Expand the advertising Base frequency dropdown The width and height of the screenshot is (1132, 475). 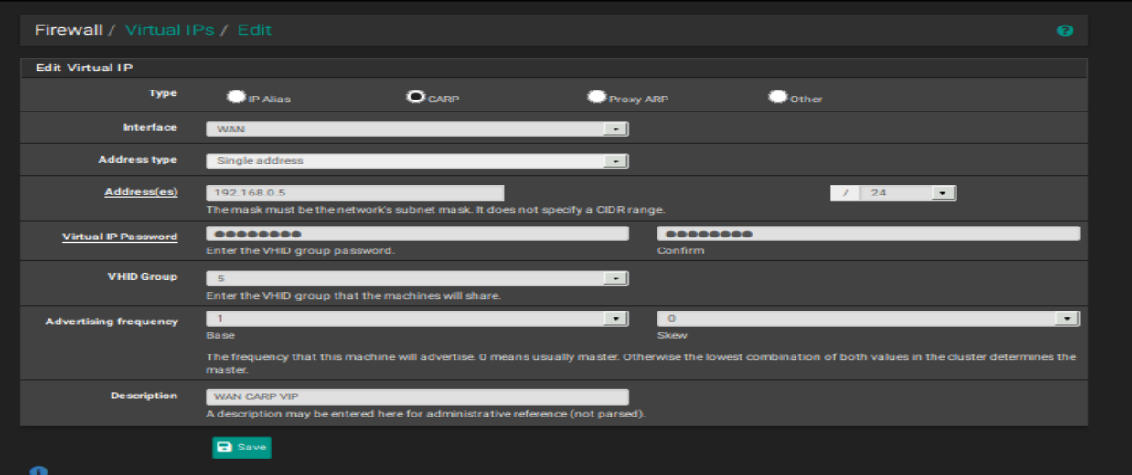pos(417,318)
